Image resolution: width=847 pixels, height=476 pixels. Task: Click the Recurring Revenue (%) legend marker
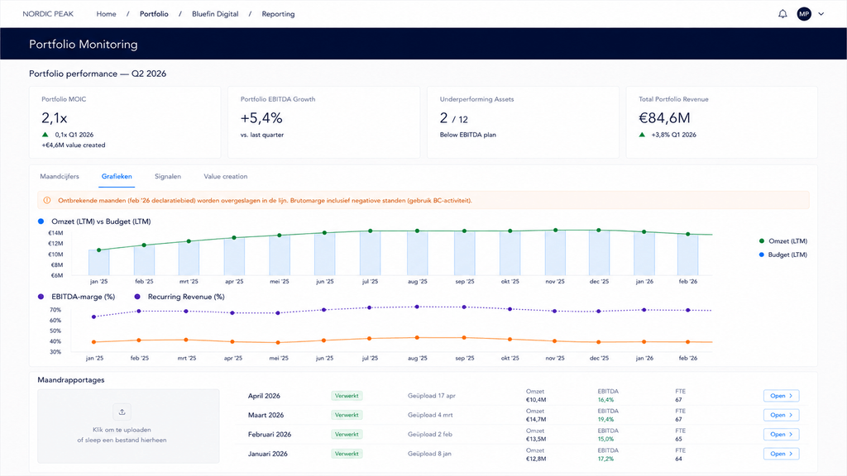(x=137, y=297)
